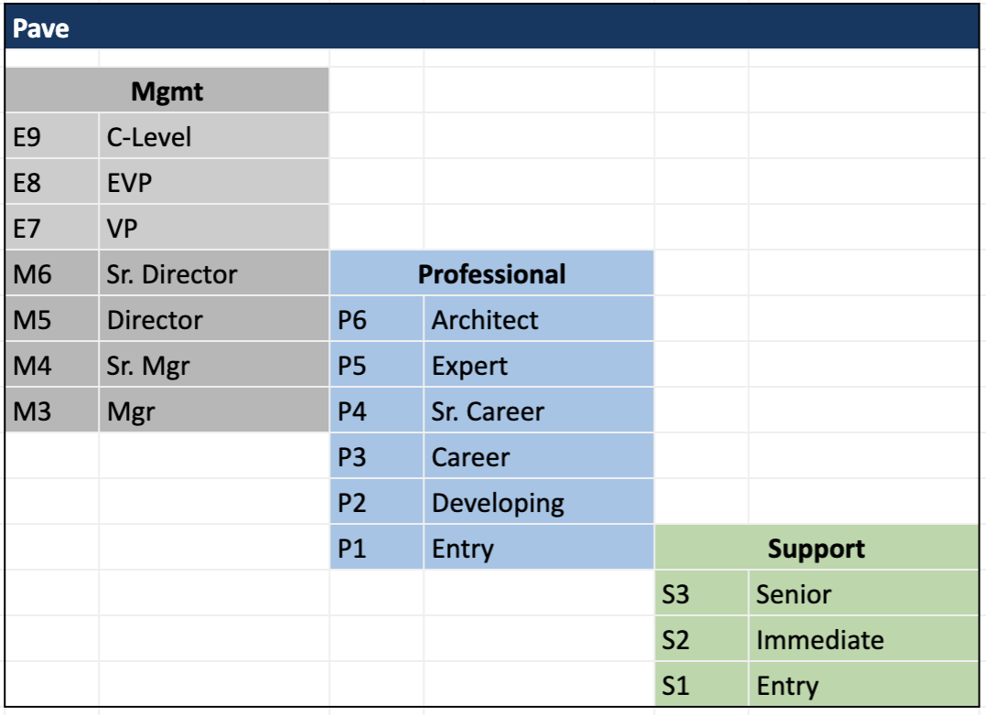Select the P5 code cell
This screenshot has height=715, width=986.
click(x=377, y=365)
